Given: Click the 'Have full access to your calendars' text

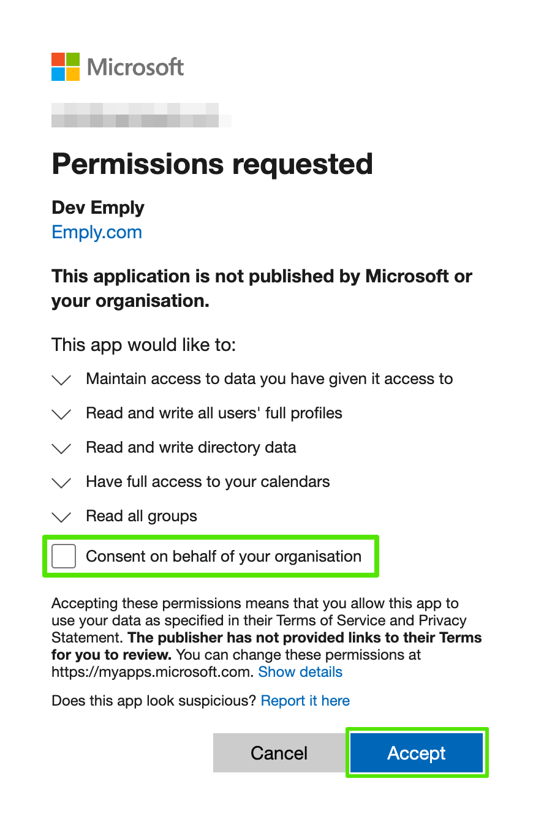Looking at the screenshot, I should pos(208,481).
